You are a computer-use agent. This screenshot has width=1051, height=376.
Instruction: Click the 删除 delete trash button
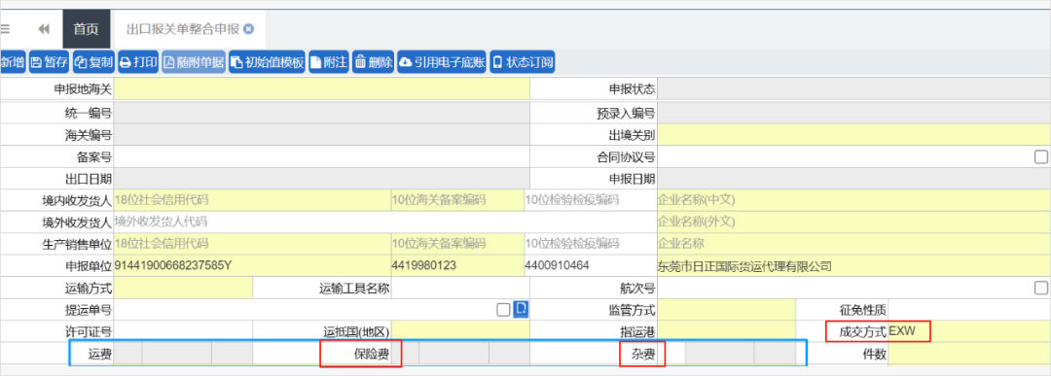click(374, 63)
